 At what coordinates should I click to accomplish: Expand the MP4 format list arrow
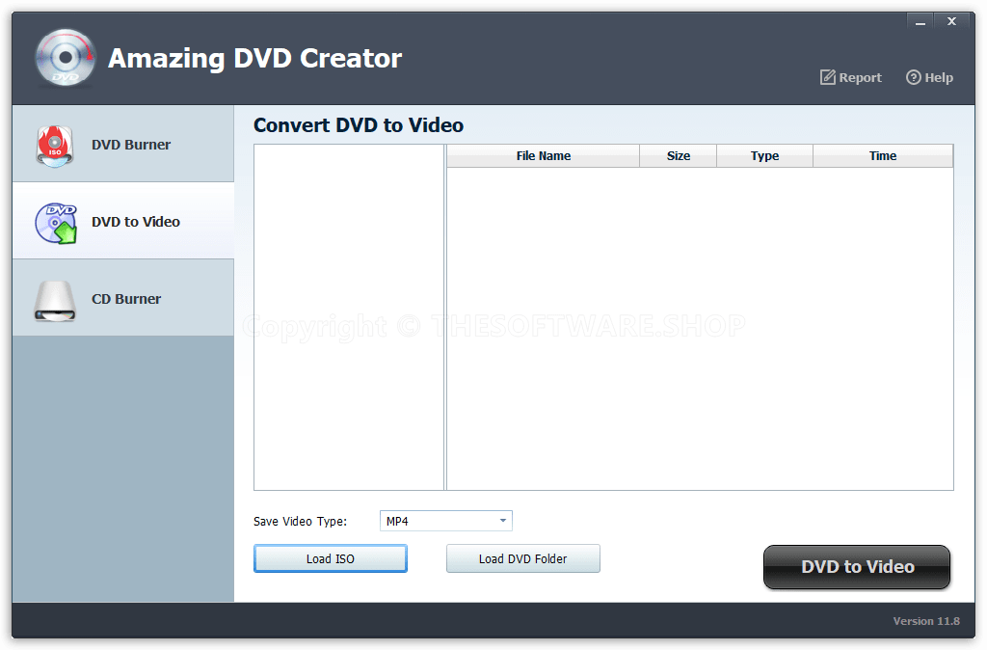(502, 520)
